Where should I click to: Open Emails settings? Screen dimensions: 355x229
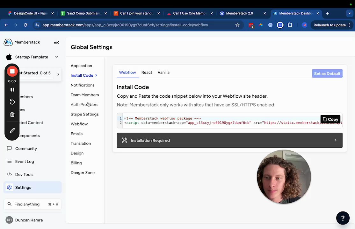coord(76,134)
